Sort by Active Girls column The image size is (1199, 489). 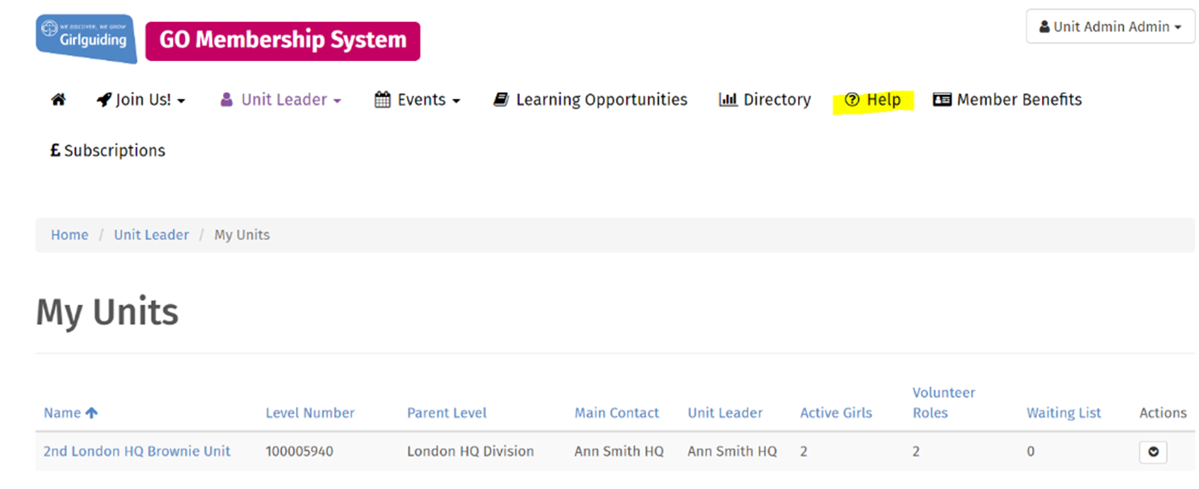836,413
